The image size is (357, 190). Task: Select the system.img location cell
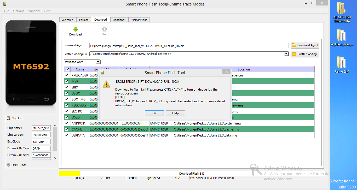tap(244, 123)
